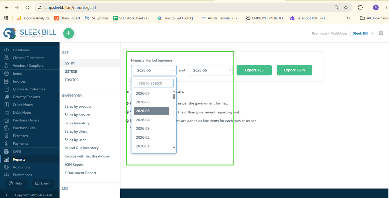Select the highlighted 2026-05 period option
The width and height of the screenshot is (389, 198).
pyautogui.click(x=152, y=111)
